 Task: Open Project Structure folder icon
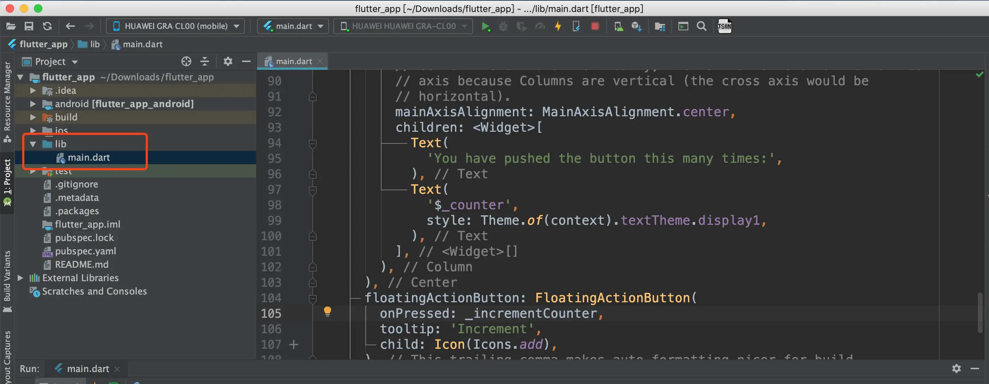click(x=660, y=26)
